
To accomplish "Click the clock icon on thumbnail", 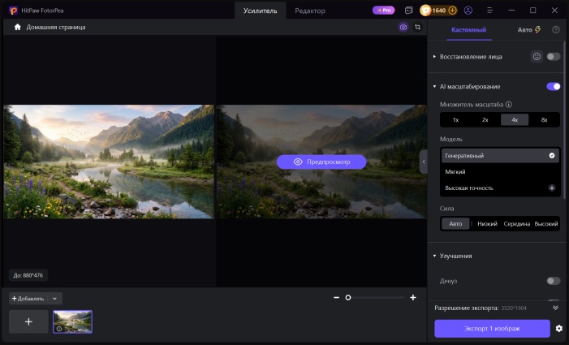I will click(x=59, y=329).
